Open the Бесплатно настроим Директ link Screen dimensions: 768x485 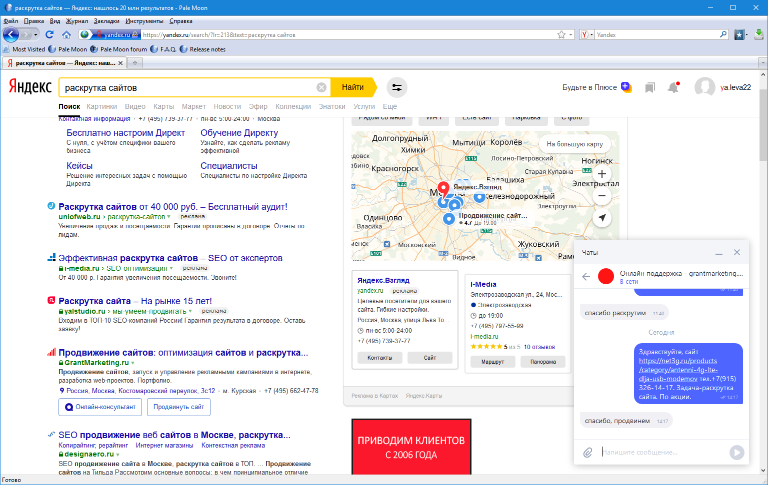point(125,133)
